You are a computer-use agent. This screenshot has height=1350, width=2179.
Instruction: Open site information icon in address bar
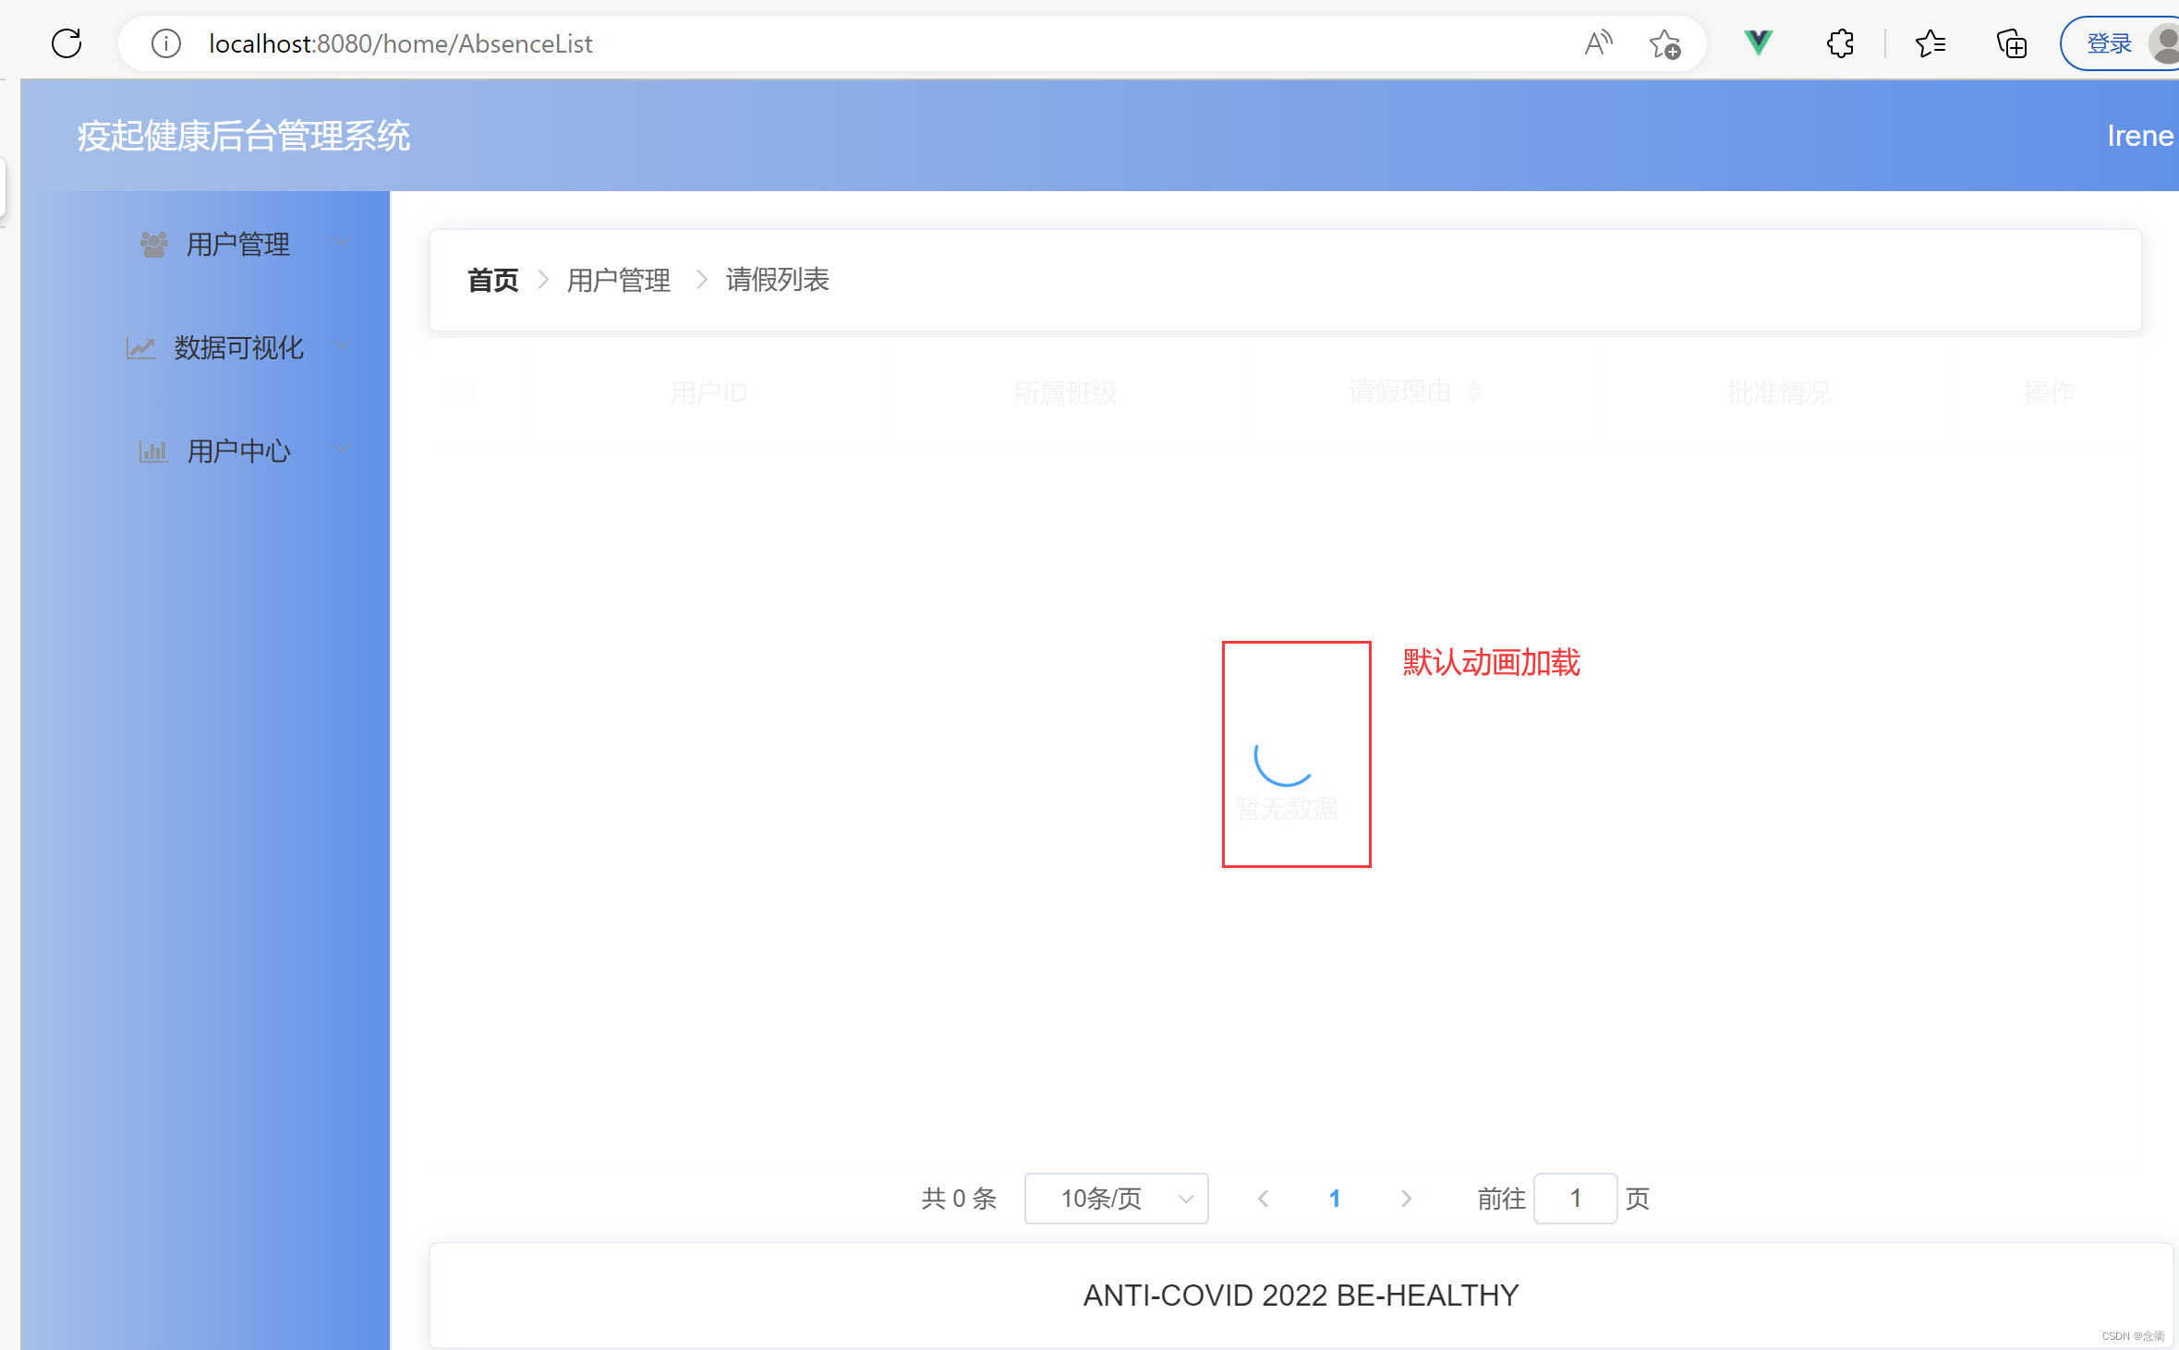165,42
